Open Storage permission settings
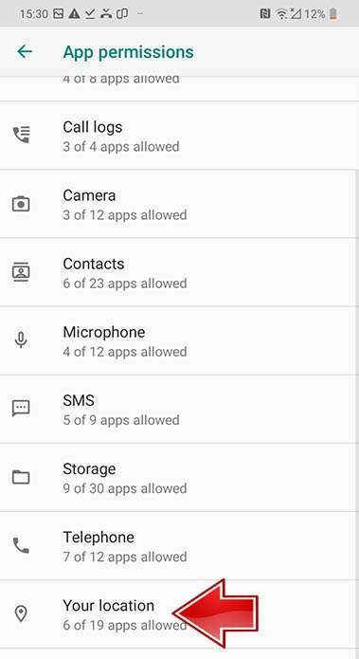This screenshot has width=359, height=659. (179, 478)
